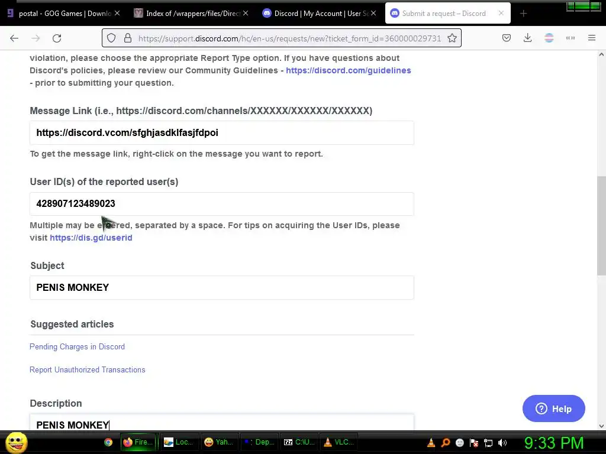Switch to the Yah... taskbar window
This screenshot has width=606, height=454.
click(219, 442)
